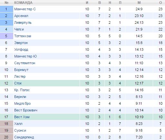165x140 pixels.
Task: Open the Сандерленд team link
Action: pyautogui.click(x=24, y=137)
